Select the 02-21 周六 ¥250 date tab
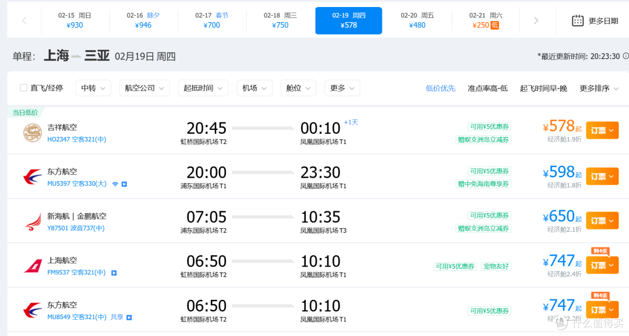The height and width of the screenshot is (336, 629). [486, 20]
